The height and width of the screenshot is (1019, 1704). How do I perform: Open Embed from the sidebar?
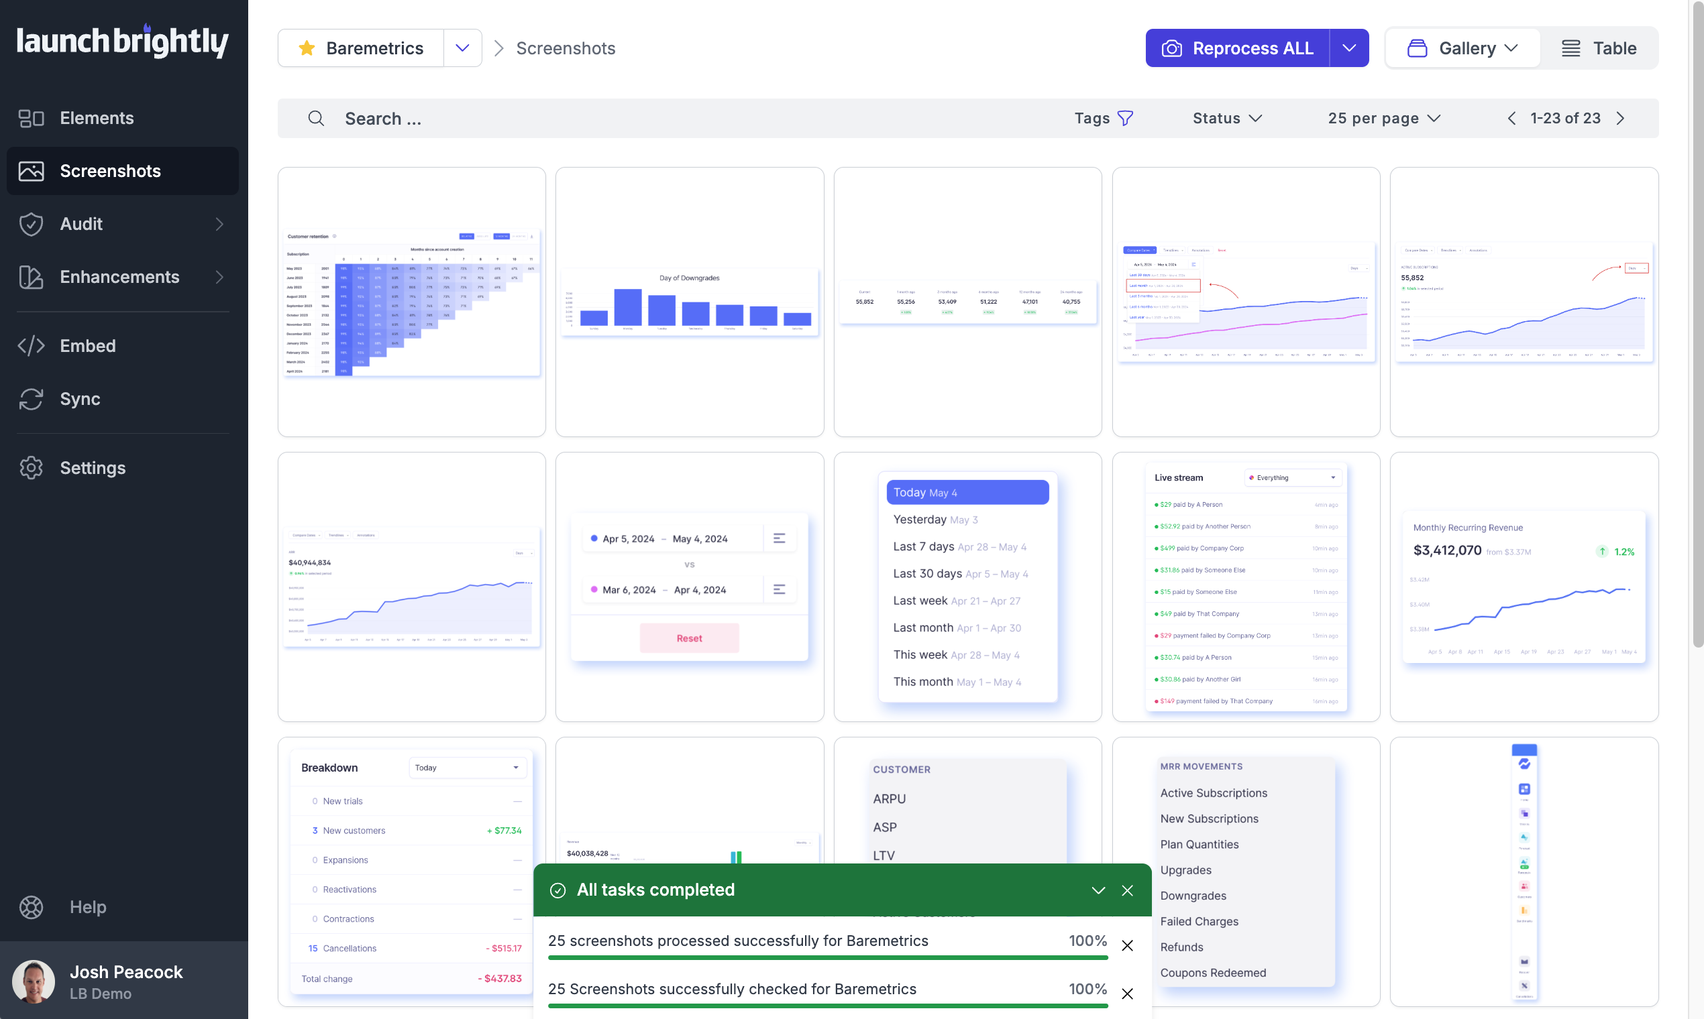pyautogui.click(x=87, y=345)
